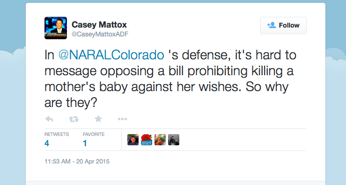Click the reply arrow icon

(x=49, y=119)
